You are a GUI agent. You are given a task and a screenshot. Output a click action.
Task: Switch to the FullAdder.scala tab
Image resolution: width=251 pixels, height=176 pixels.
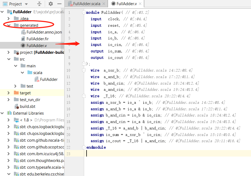(x=86, y=4)
